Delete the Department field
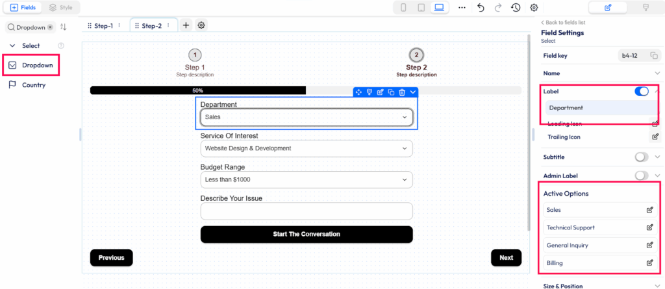This screenshot has height=289, width=665. 402,92
